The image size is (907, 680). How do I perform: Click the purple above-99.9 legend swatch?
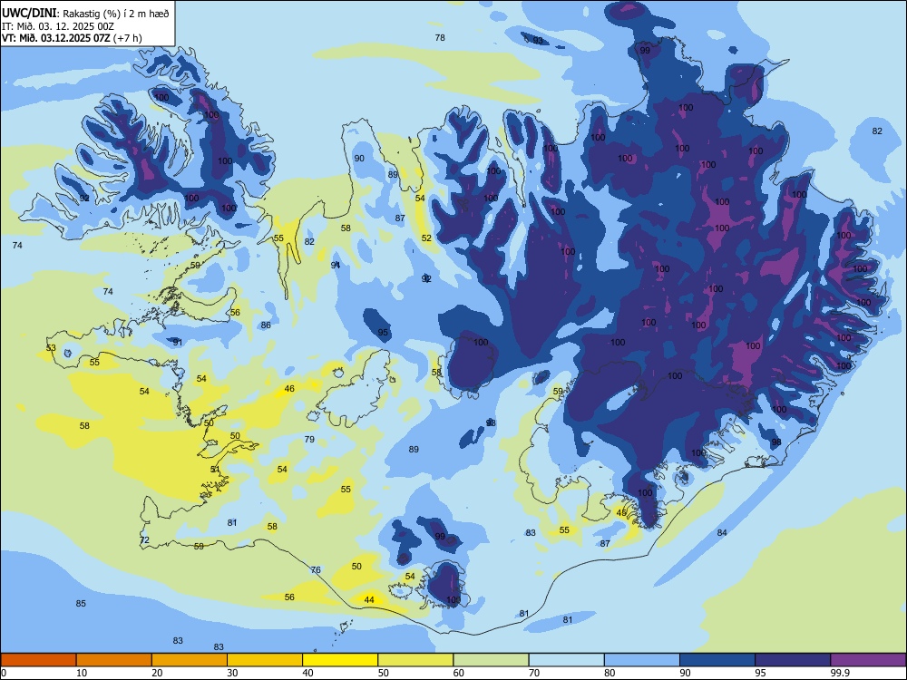click(x=868, y=660)
